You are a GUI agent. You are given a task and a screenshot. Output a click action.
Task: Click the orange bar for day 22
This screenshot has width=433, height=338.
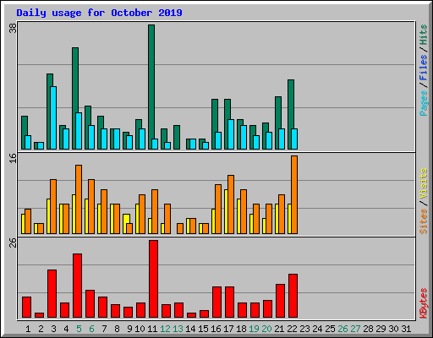coord(294,194)
